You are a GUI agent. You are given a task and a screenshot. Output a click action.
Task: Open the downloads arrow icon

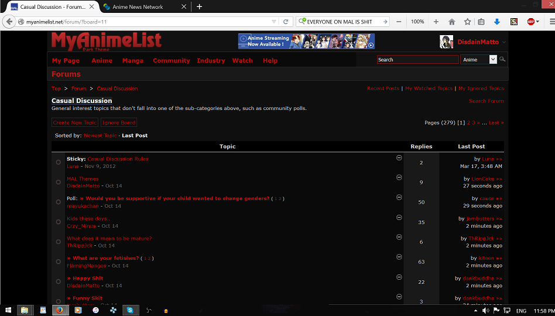tap(497, 22)
